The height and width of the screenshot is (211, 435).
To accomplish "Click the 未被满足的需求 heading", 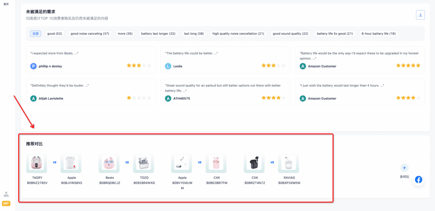I will click(x=40, y=11).
